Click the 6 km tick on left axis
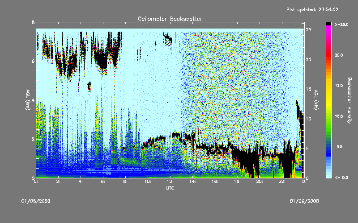This screenshot has height=223, width=358. (33, 61)
